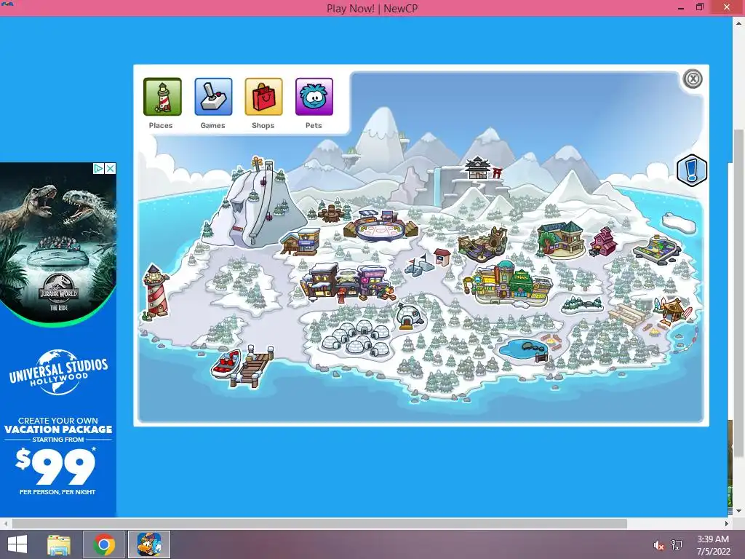
Task: Go to the Town buildings
Action: tap(348, 282)
